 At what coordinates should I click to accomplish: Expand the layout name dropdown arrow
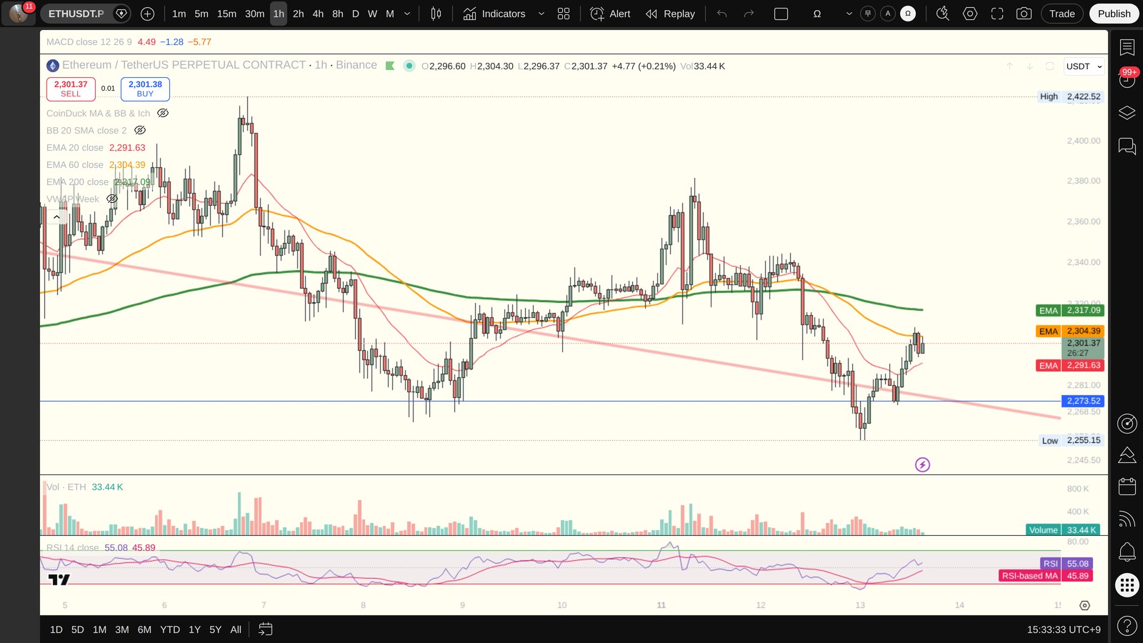click(849, 14)
